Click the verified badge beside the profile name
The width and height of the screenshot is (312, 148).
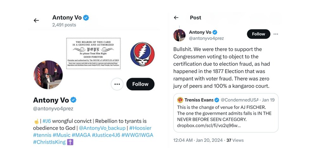click(x=73, y=100)
